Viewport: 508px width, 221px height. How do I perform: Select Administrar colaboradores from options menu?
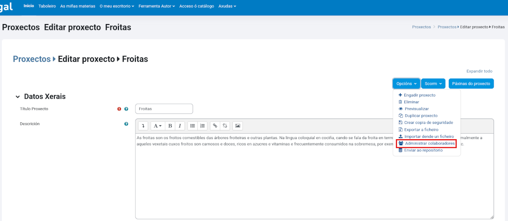(426, 143)
